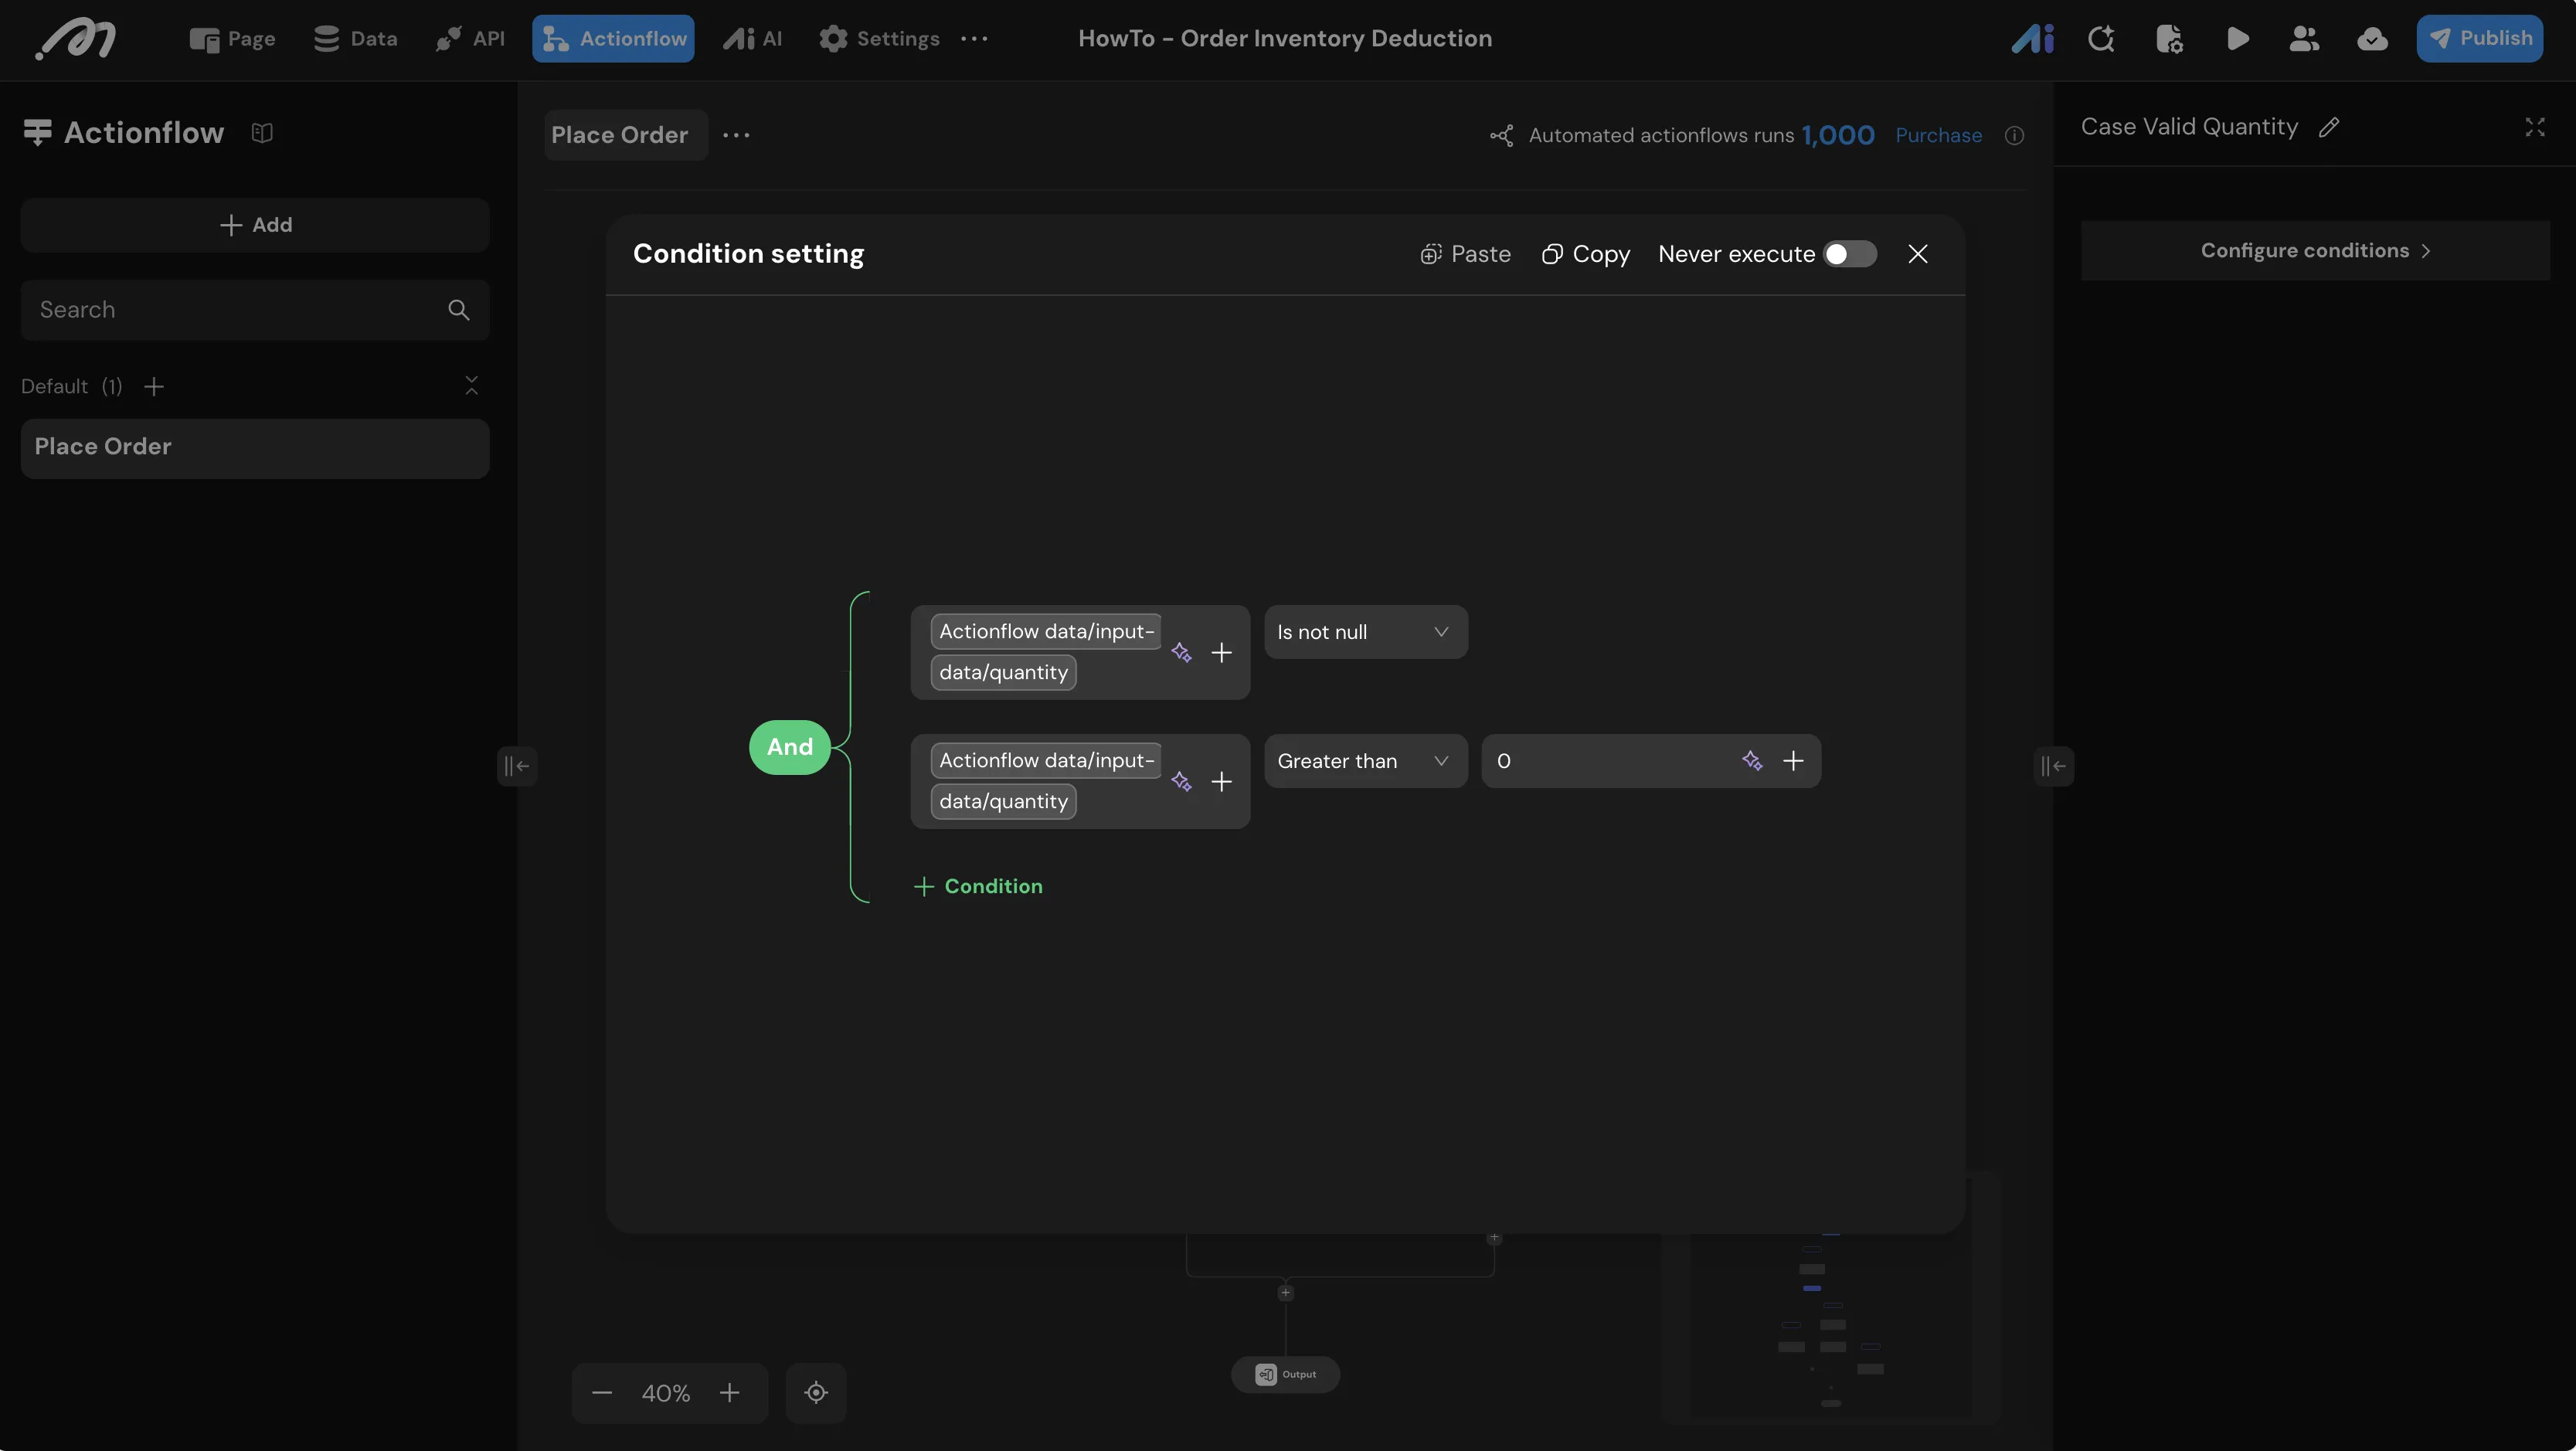The height and width of the screenshot is (1451, 2576).
Task: Click plus icon in first condition field
Action: click(1221, 653)
